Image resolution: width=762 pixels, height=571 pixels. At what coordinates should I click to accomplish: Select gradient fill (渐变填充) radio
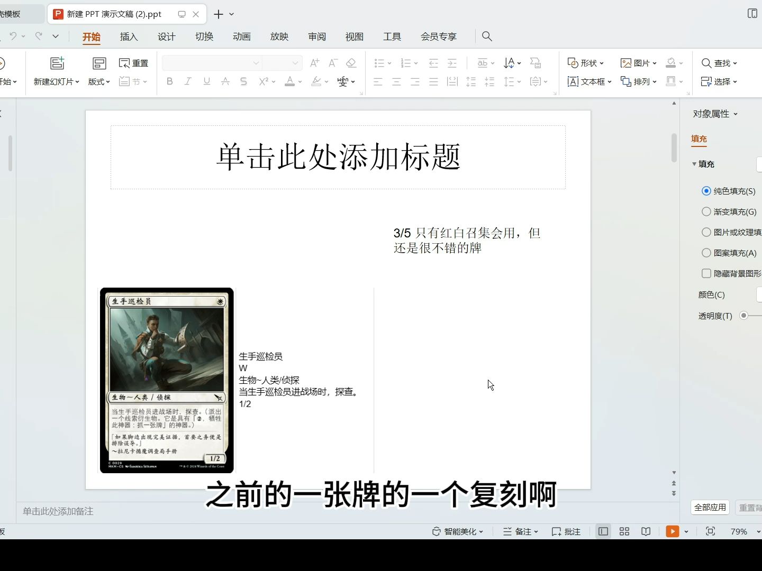point(706,211)
